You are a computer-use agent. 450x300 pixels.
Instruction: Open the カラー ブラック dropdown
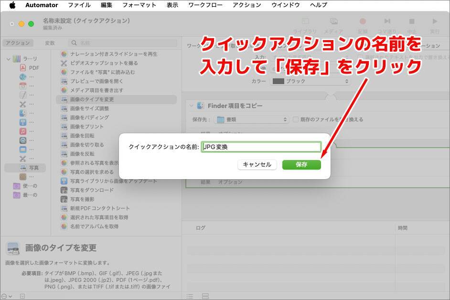point(310,81)
